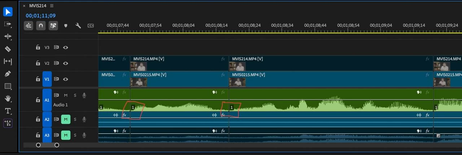Solo track A3
462x155 pixels.
pyautogui.click(x=75, y=135)
